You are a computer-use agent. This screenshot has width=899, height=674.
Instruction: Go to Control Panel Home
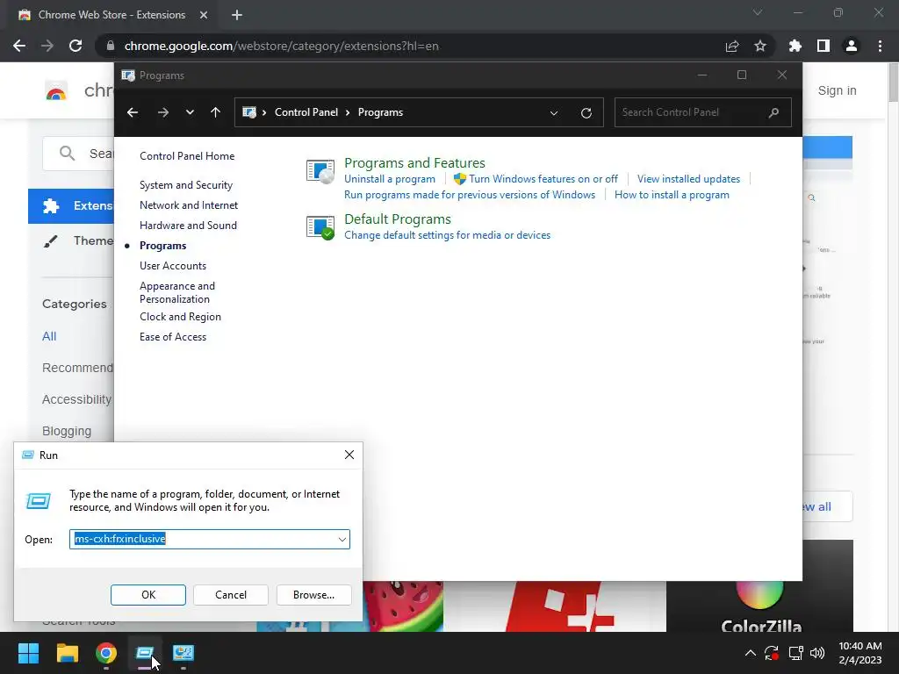pyautogui.click(x=187, y=156)
